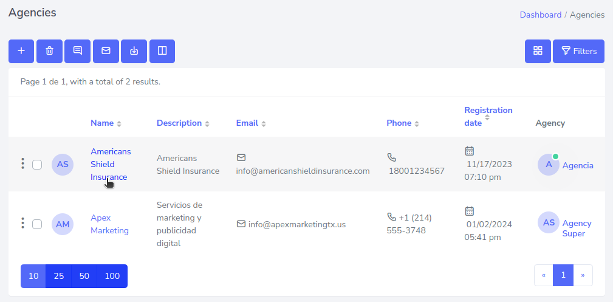The width and height of the screenshot is (613, 302).
Task: Set page size to 25 results
Action: 59,276
